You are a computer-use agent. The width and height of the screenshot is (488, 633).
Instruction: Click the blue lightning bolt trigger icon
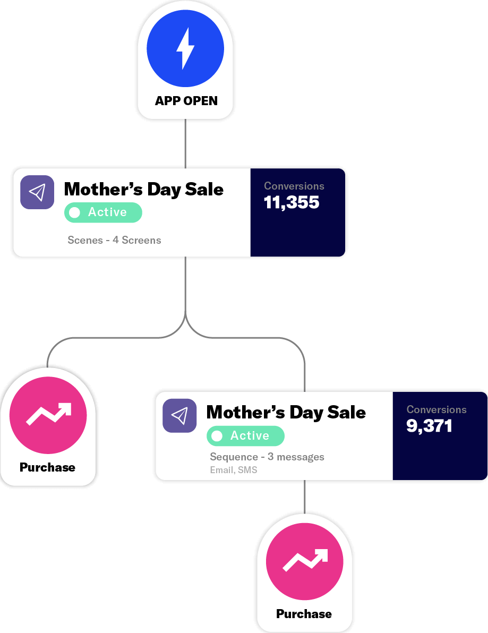185,49
